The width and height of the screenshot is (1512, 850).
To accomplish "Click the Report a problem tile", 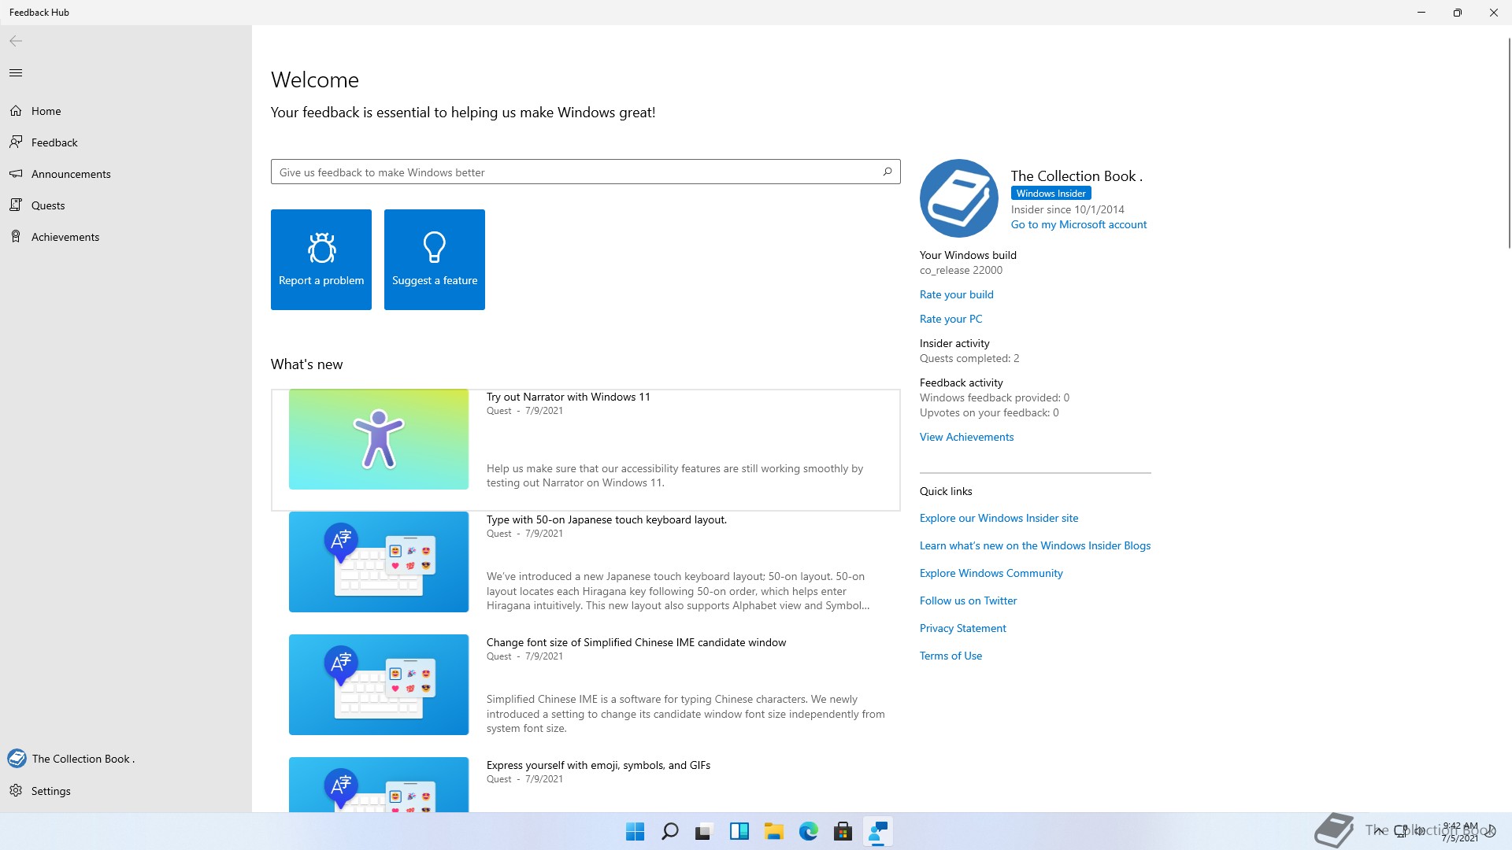I will pos(321,260).
